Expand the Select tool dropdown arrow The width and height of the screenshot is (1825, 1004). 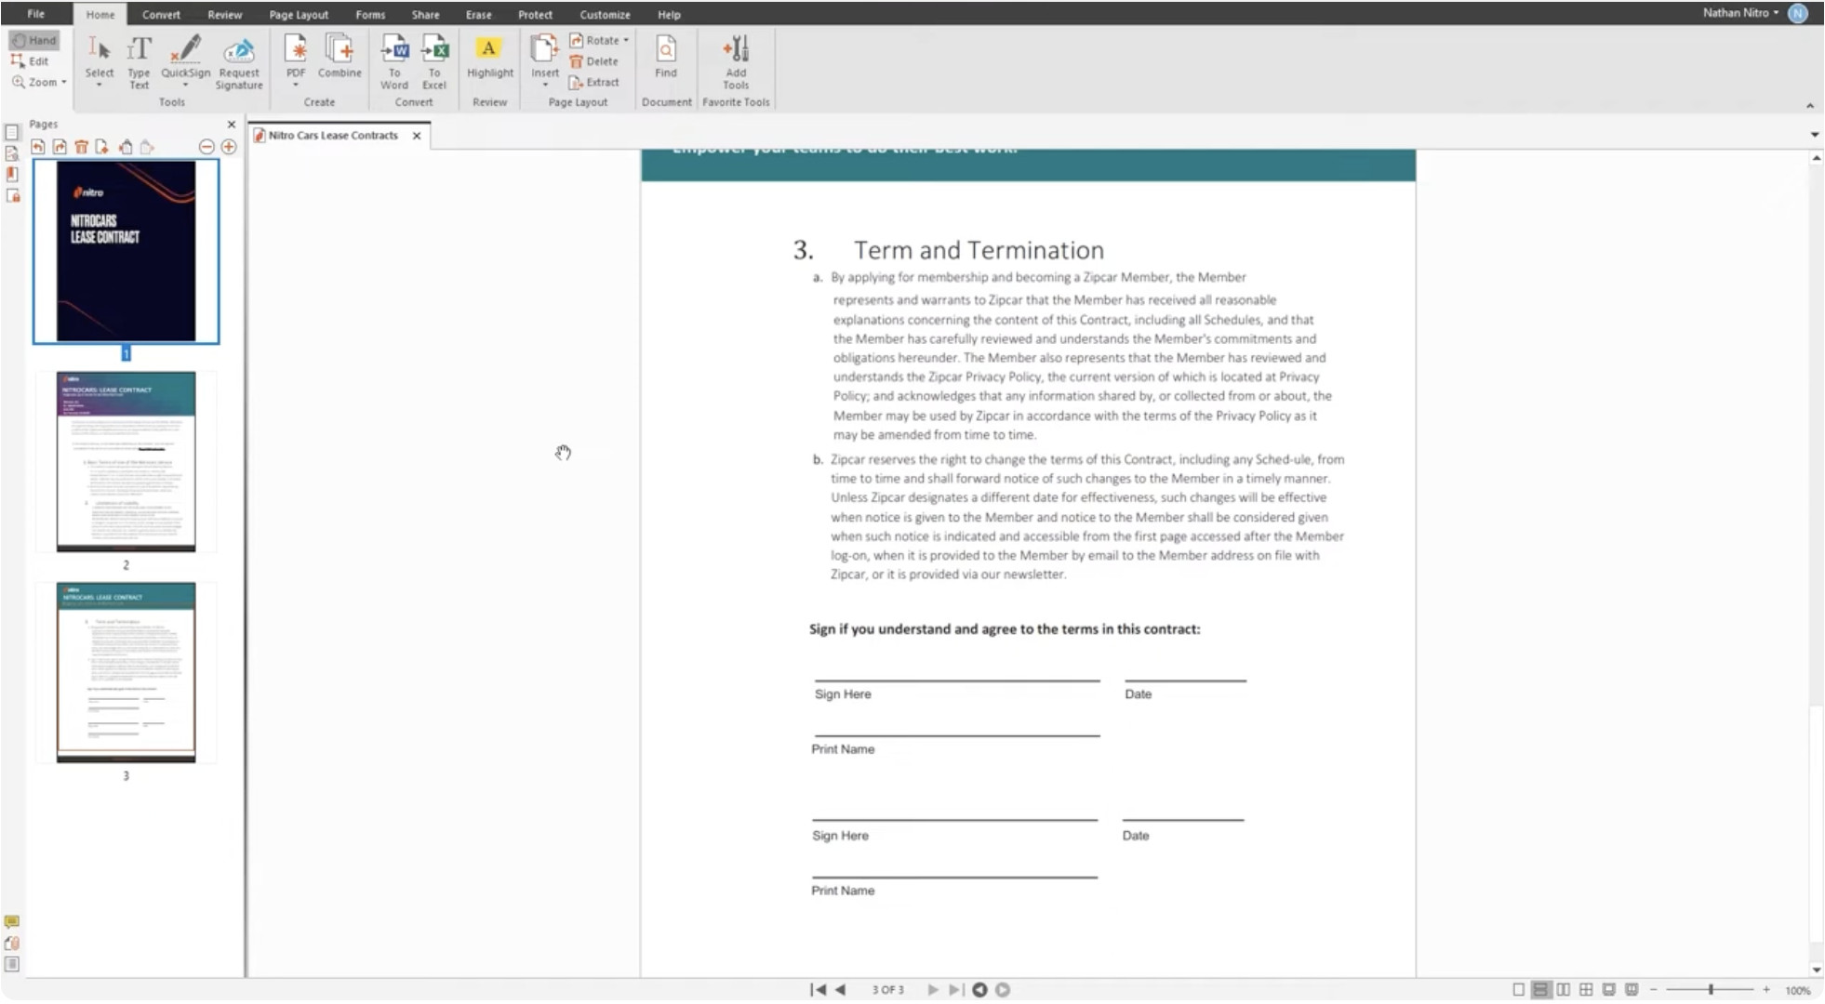click(100, 86)
